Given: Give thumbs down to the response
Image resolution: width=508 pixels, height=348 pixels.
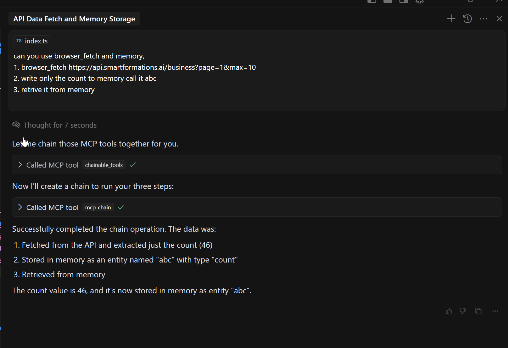Looking at the screenshot, I should [x=463, y=311].
